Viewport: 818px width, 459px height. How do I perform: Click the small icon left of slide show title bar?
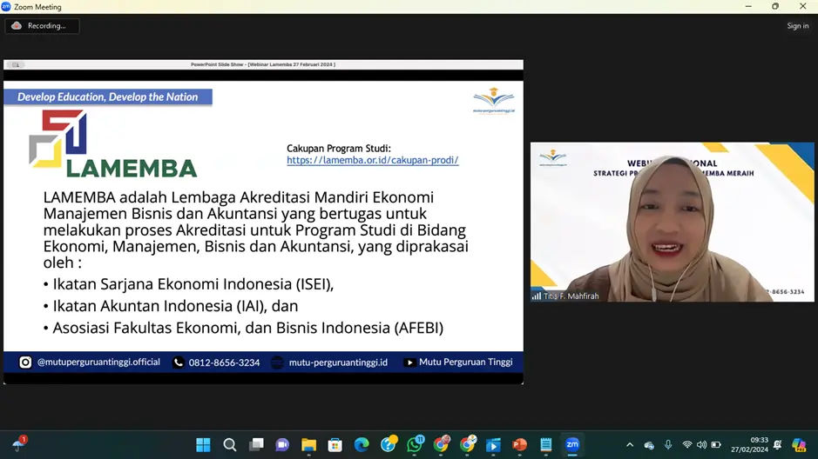(x=16, y=65)
